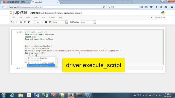This screenshot has width=175, height=98.
Task: Open Excel from taskbar
Action: click(x=46, y=95)
